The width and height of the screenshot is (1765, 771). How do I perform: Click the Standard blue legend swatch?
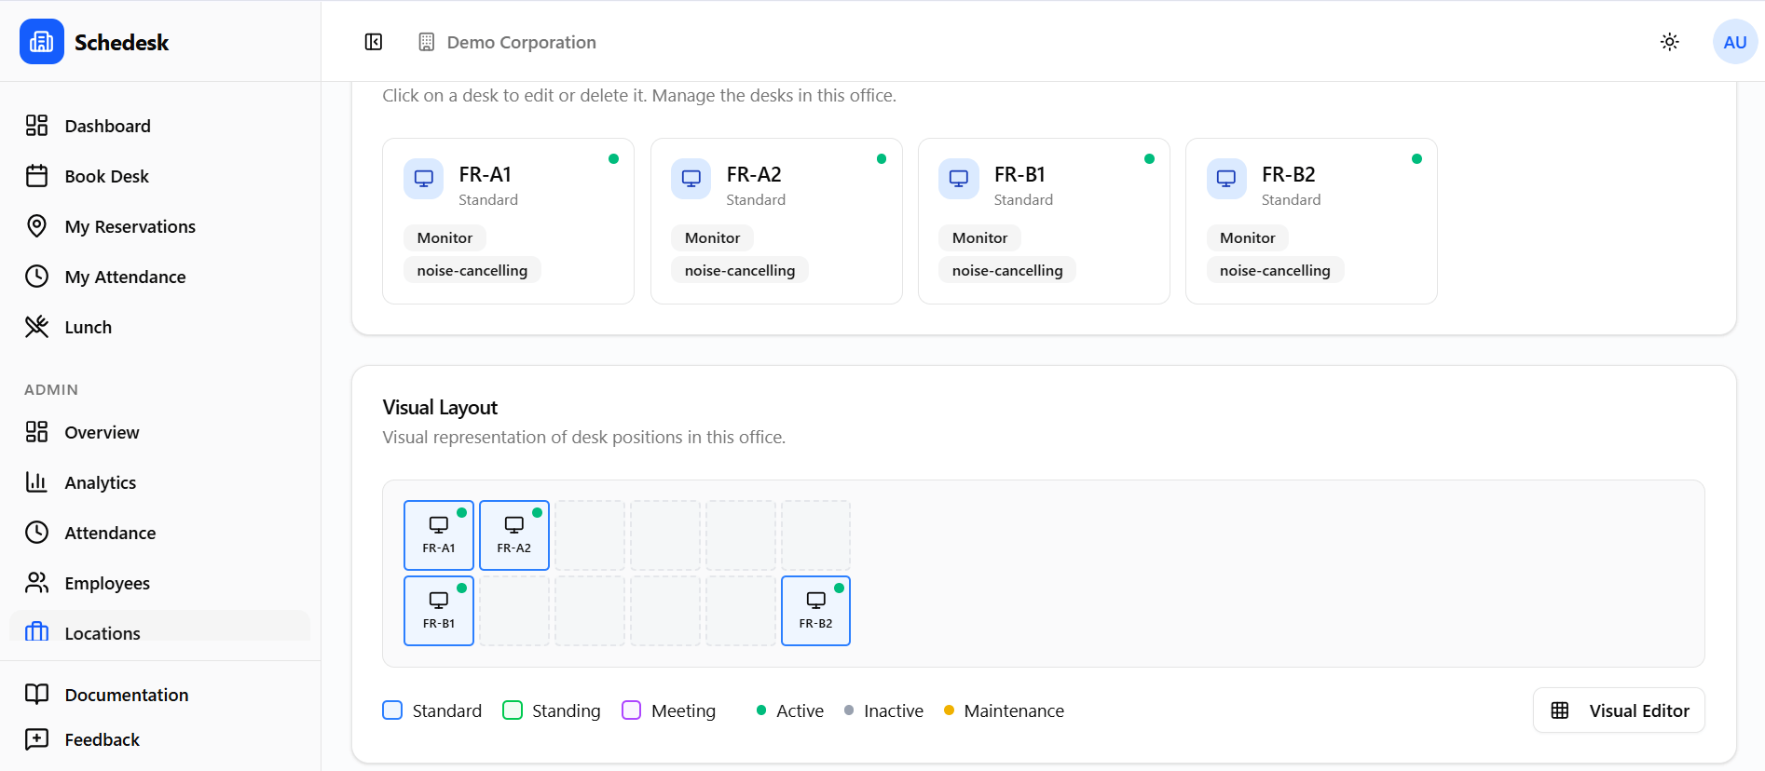tap(392, 710)
